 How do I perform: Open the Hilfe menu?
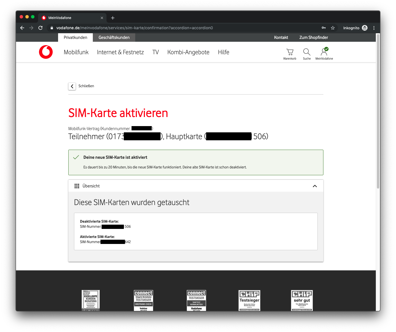223,52
